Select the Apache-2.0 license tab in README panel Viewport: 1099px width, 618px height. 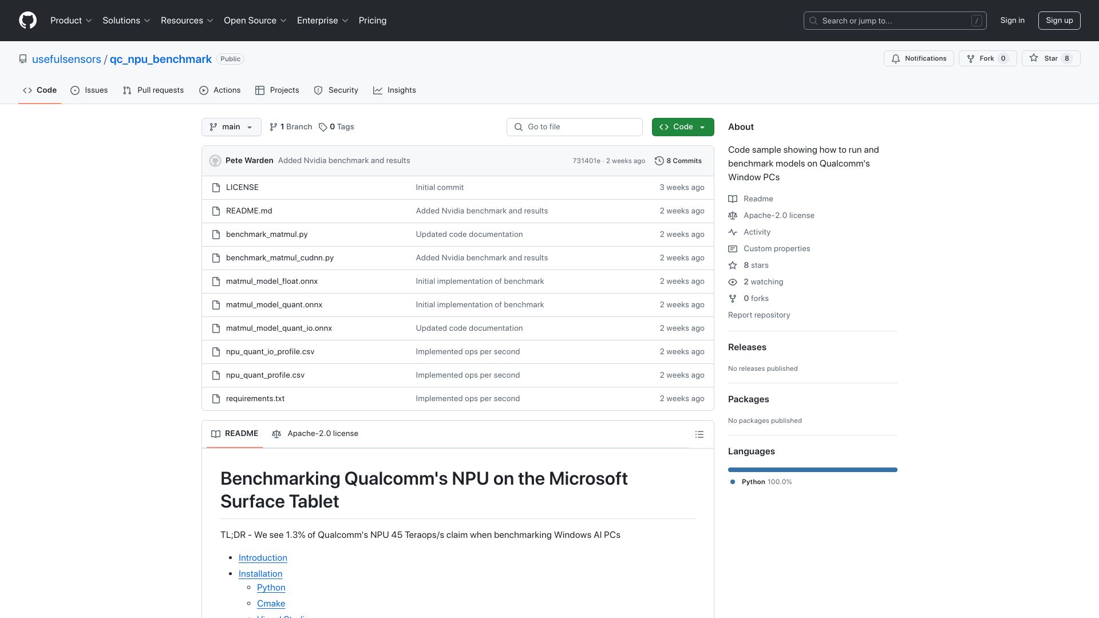(x=315, y=434)
